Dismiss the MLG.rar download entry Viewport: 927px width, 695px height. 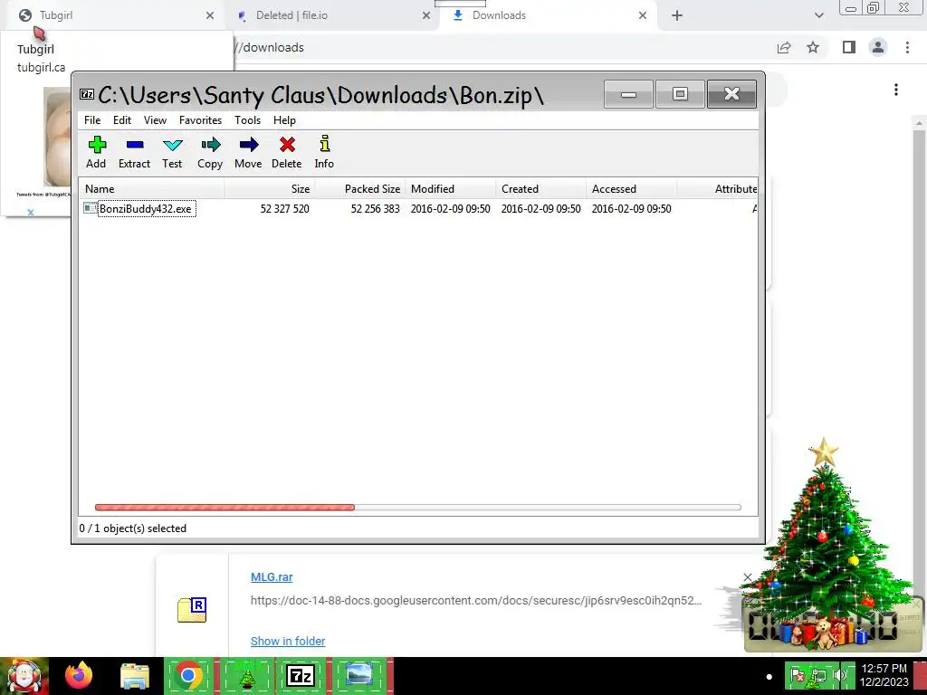(747, 576)
